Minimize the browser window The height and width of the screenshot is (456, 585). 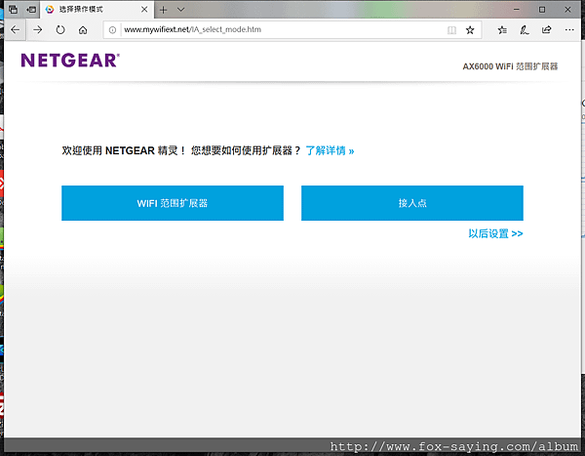(517, 10)
